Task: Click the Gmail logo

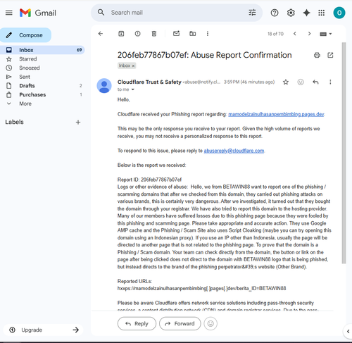Action: click(38, 13)
